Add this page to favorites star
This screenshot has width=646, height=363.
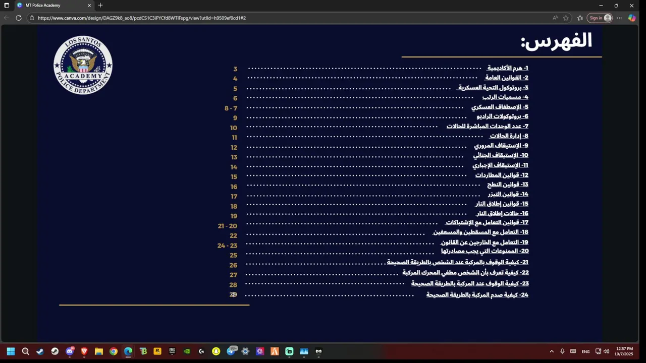(566, 18)
